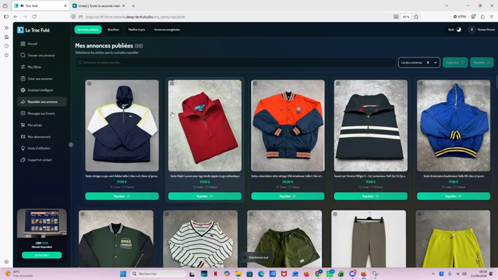
Task: Toggle the Dark mode switch
Action: (459, 30)
